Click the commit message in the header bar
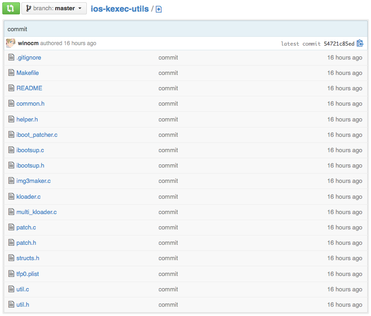The width and height of the screenshot is (371, 316). [17, 29]
